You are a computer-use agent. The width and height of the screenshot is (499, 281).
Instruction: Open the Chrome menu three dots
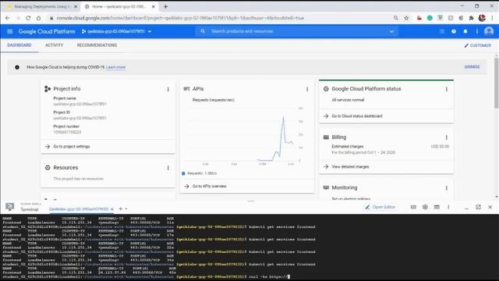tap(492, 18)
